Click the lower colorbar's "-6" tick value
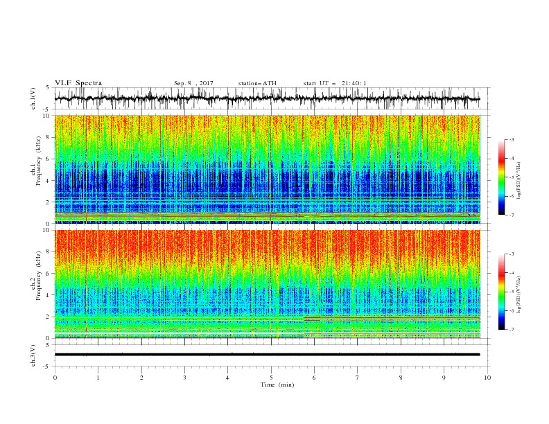The image size is (549, 424). point(512,310)
